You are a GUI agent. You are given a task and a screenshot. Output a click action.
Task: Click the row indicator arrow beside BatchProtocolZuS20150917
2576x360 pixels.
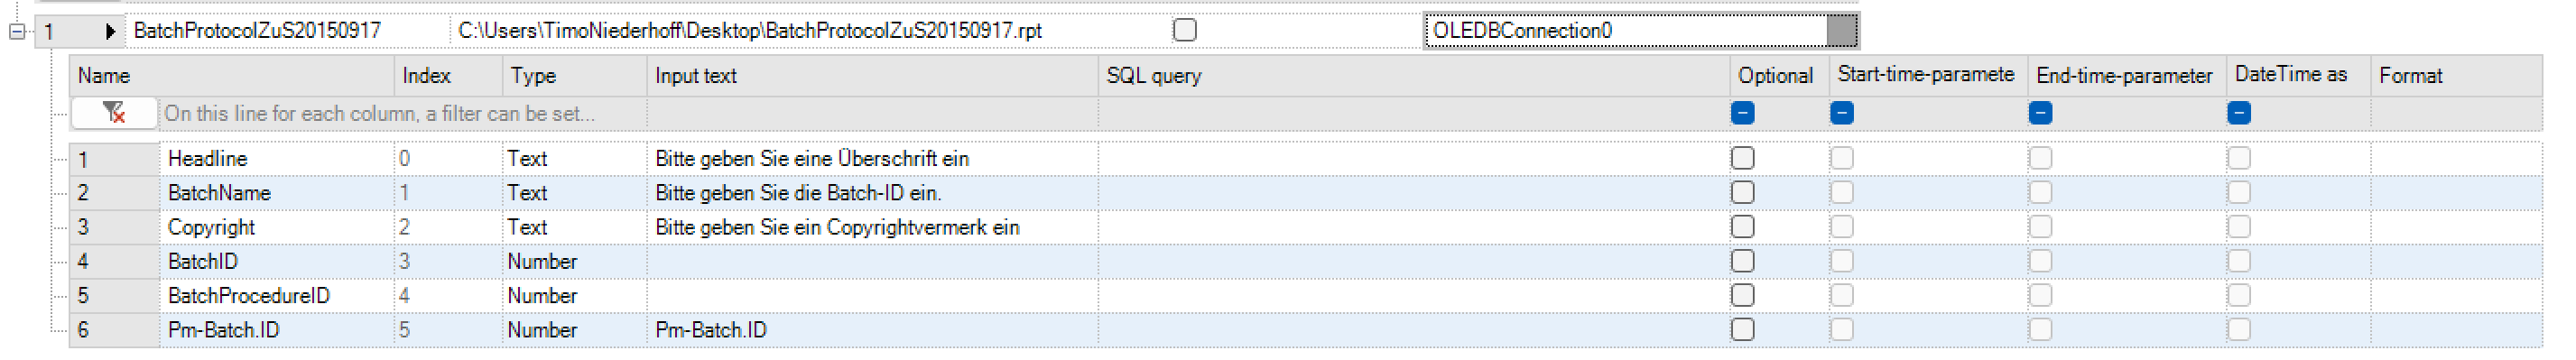click(110, 31)
